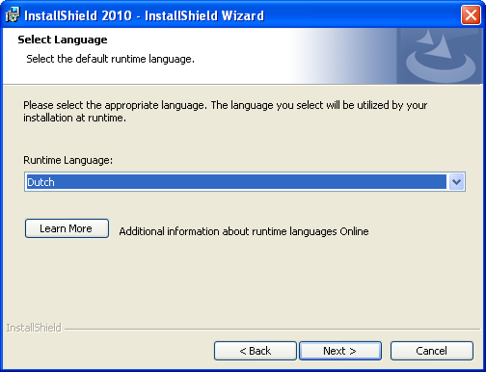Click the Learn More button
Screen dimensions: 486x372
tap(67, 229)
